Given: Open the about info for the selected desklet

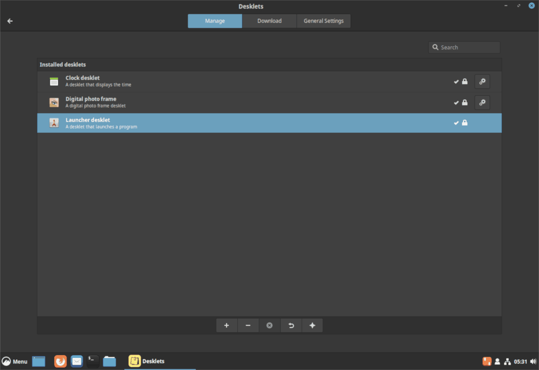Looking at the screenshot, I should click(x=312, y=325).
